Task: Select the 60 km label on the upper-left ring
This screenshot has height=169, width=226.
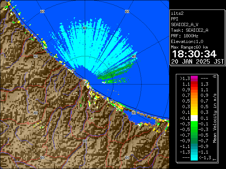Action: click(42, 11)
